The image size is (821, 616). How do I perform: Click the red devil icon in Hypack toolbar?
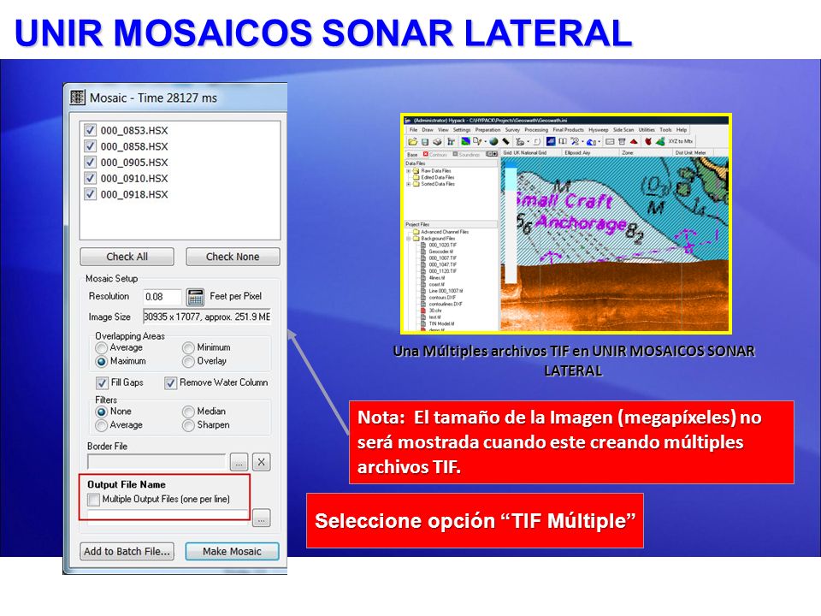[x=648, y=141]
